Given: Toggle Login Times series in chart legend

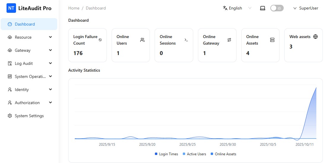Looking at the screenshot, I should point(166,154).
